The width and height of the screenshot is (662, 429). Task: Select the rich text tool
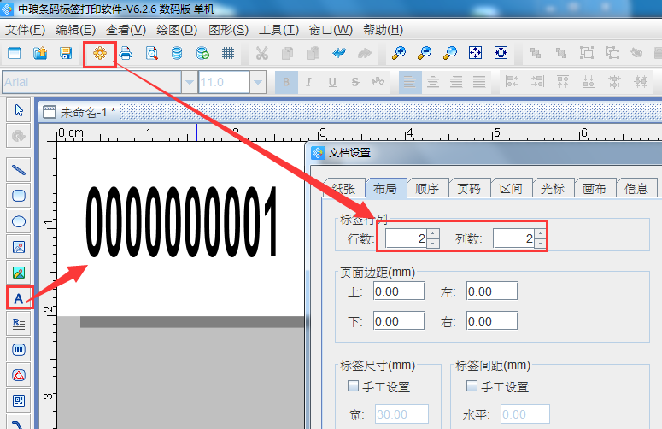tap(19, 324)
